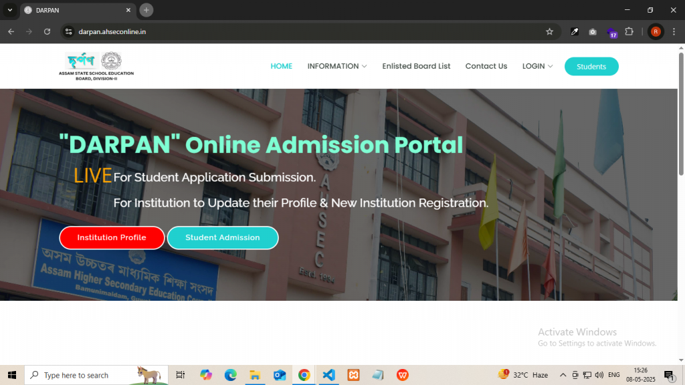685x385 pixels.
Task: Launch Copilot from the taskbar
Action: [x=206, y=375]
